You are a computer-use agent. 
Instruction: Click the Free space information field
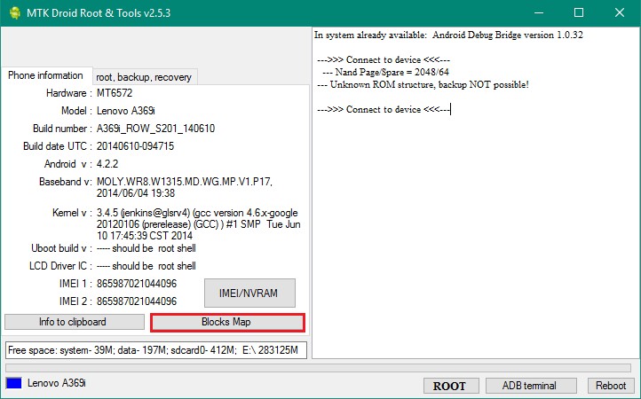pyautogui.click(x=155, y=349)
